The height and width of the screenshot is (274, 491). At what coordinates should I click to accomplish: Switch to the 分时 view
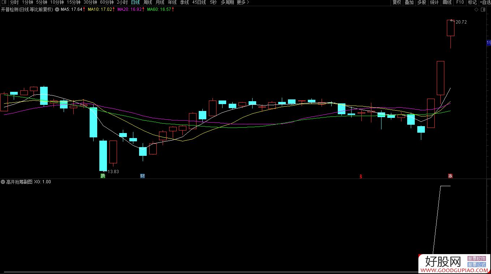[14, 3]
